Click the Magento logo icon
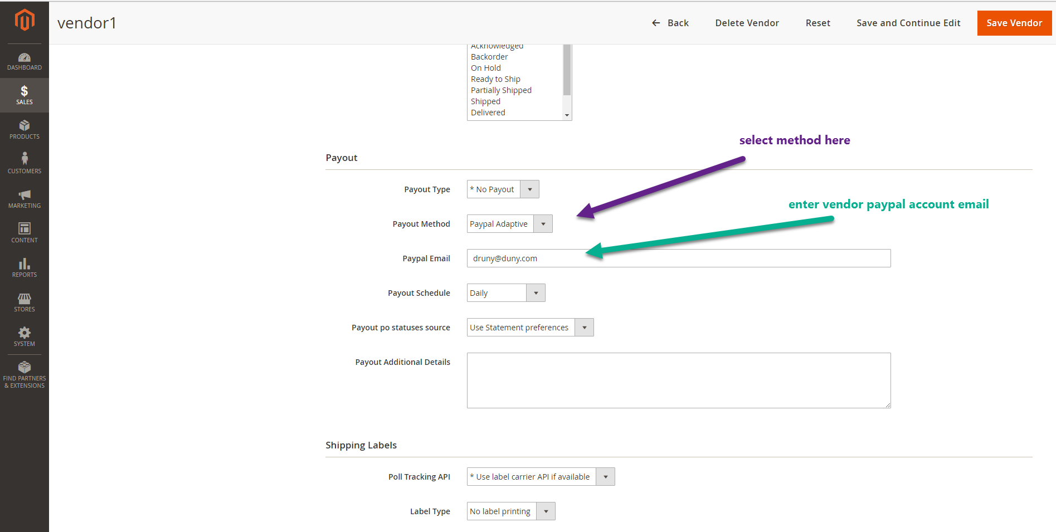 [25, 20]
